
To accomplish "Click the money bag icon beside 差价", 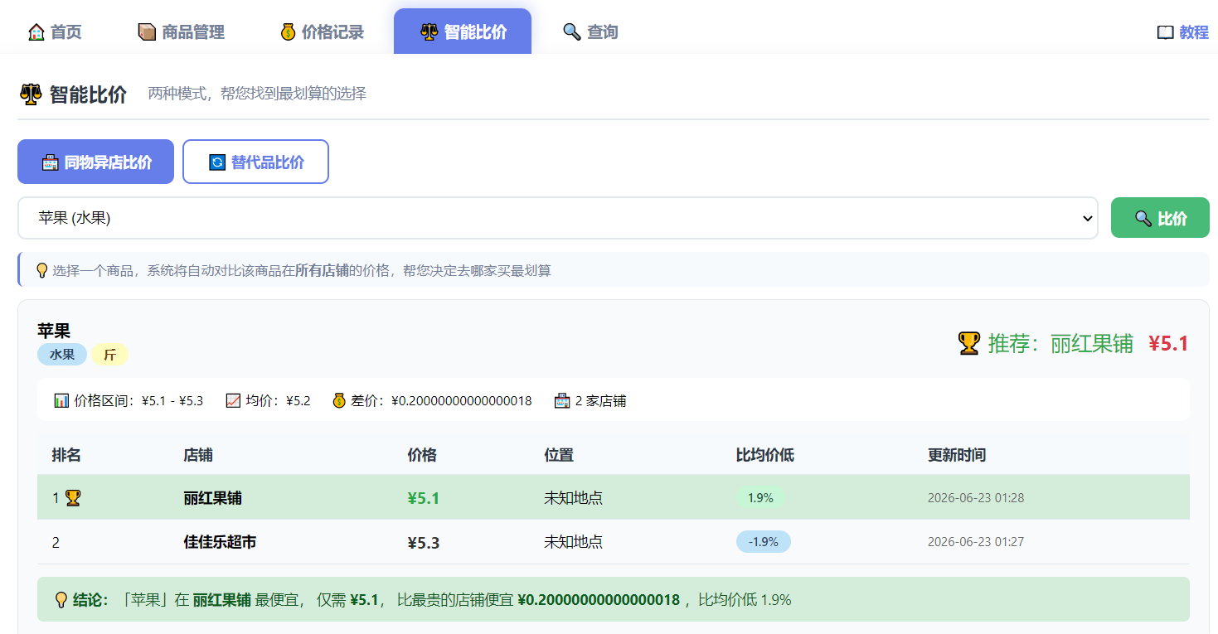I will (338, 401).
